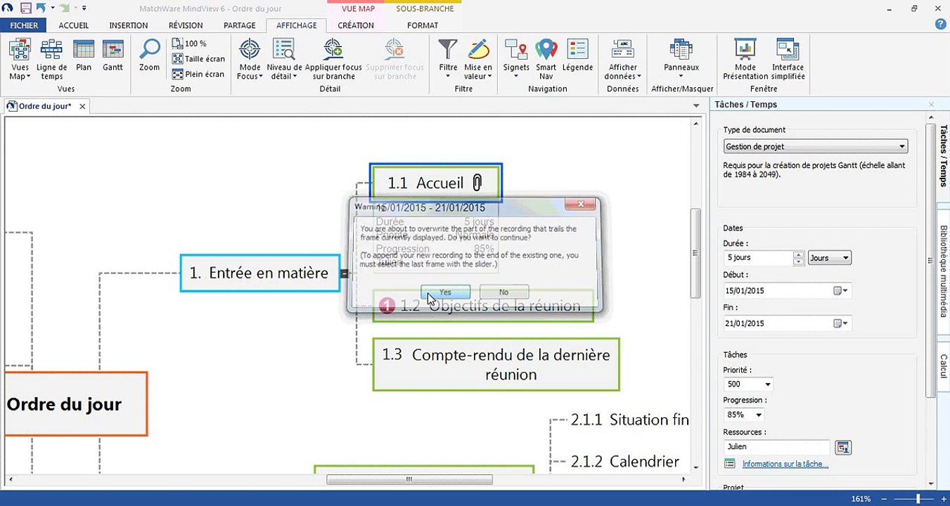This screenshot has width=950, height=506.
Task: Click the Ressources field containing Julien
Action: click(776, 447)
